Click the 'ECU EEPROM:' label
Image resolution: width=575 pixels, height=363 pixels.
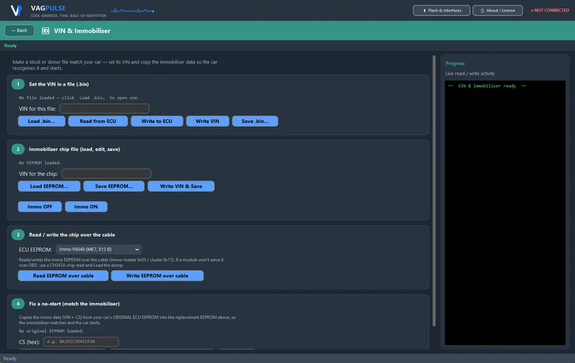[35, 249]
